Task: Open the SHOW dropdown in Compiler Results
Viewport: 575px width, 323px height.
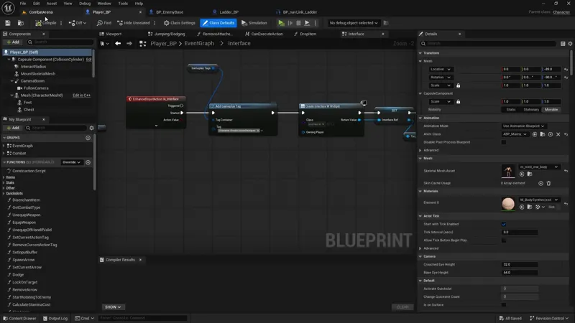Action: (x=113, y=307)
